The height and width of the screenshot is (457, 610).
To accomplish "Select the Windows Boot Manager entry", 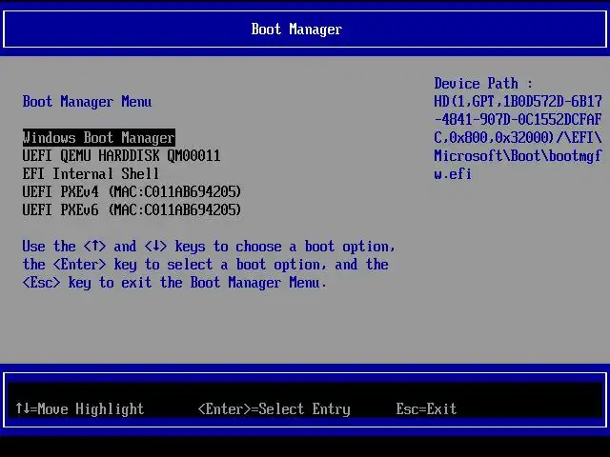I will click(99, 138).
